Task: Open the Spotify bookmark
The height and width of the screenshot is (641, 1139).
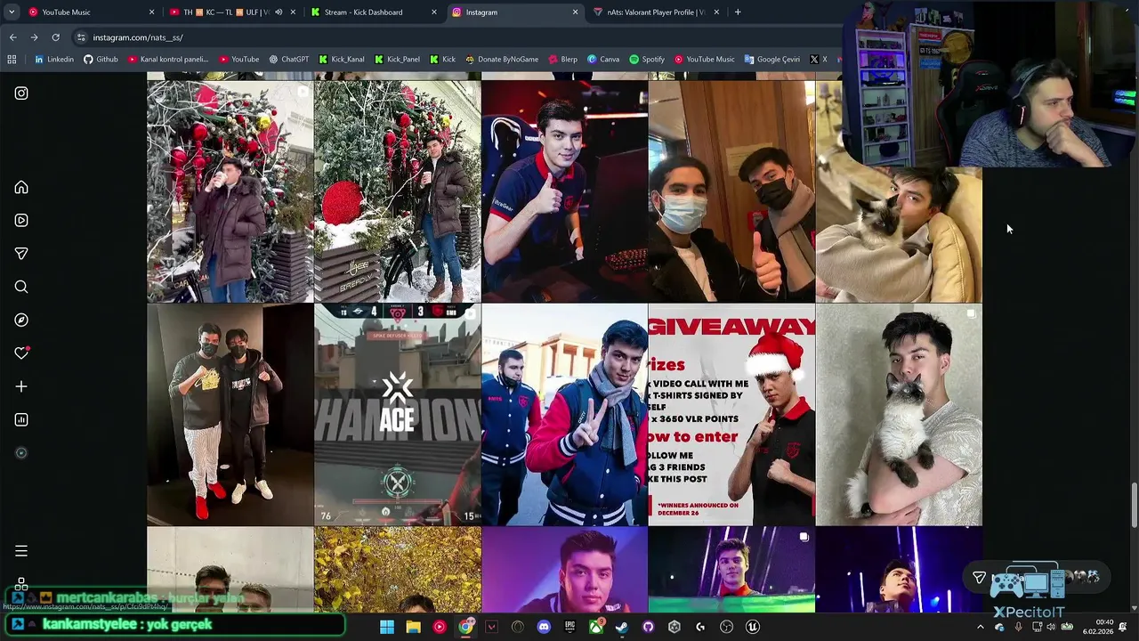Action: click(x=646, y=60)
